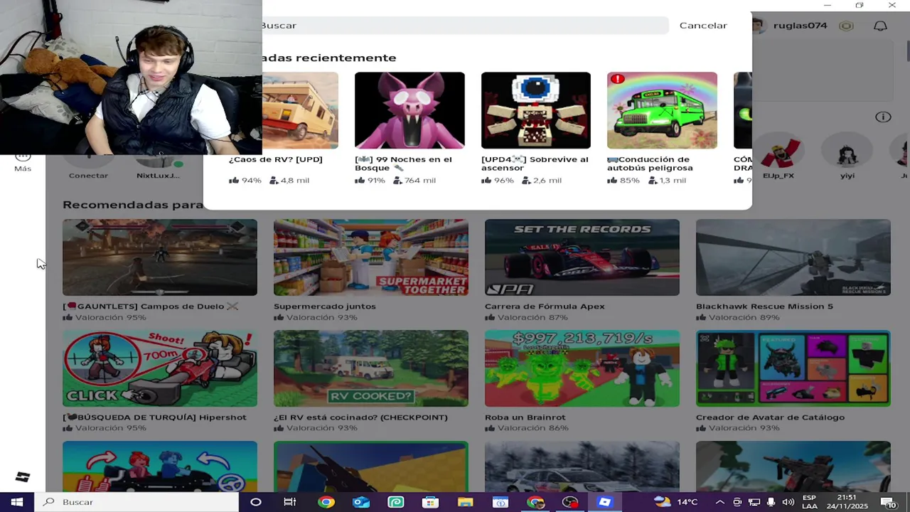Open Microsoft Store in the taskbar

(430, 502)
